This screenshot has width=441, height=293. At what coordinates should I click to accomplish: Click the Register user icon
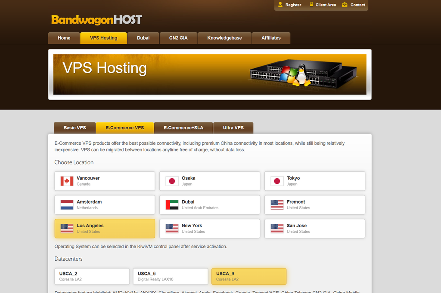pyautogui.click(x=280, y=4)
